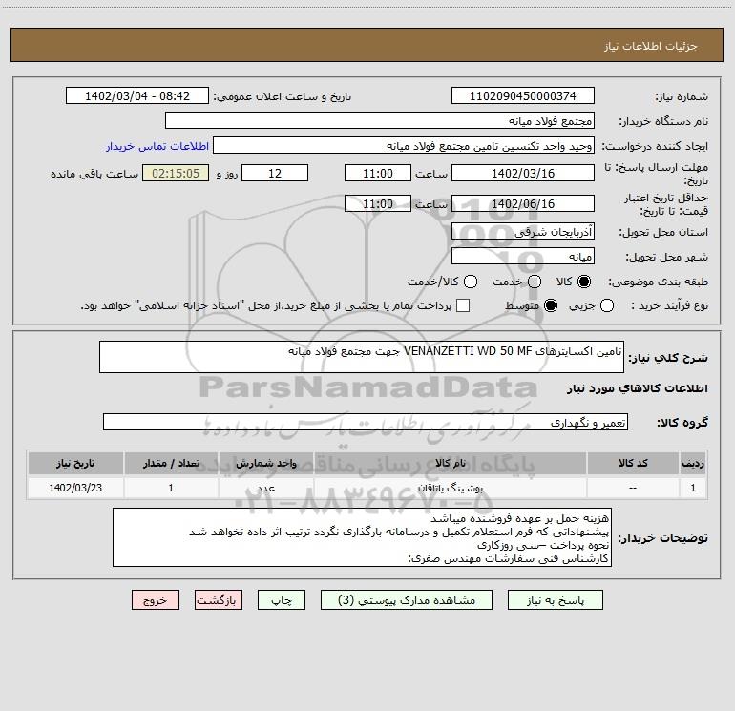
Task: Click the general description VENANZETTI WD 50 MF box
Action: (362, 357)
